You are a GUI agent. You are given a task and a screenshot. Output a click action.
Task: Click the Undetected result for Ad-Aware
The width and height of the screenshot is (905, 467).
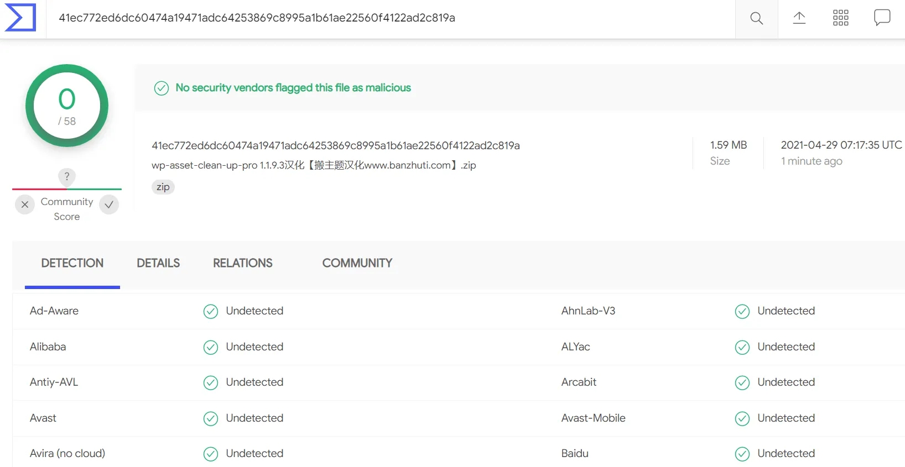click(x=254, y=311)
